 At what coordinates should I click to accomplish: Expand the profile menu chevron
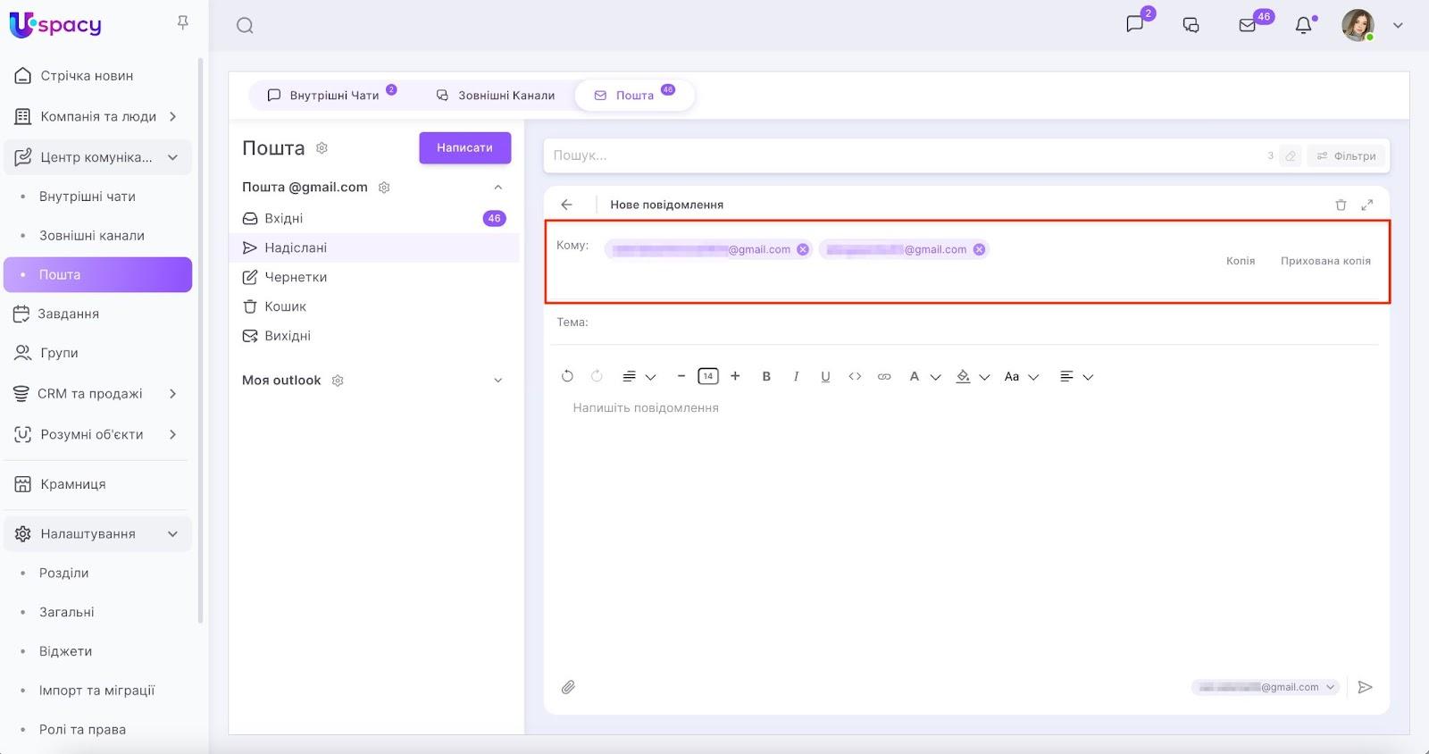click(1399, 26)
